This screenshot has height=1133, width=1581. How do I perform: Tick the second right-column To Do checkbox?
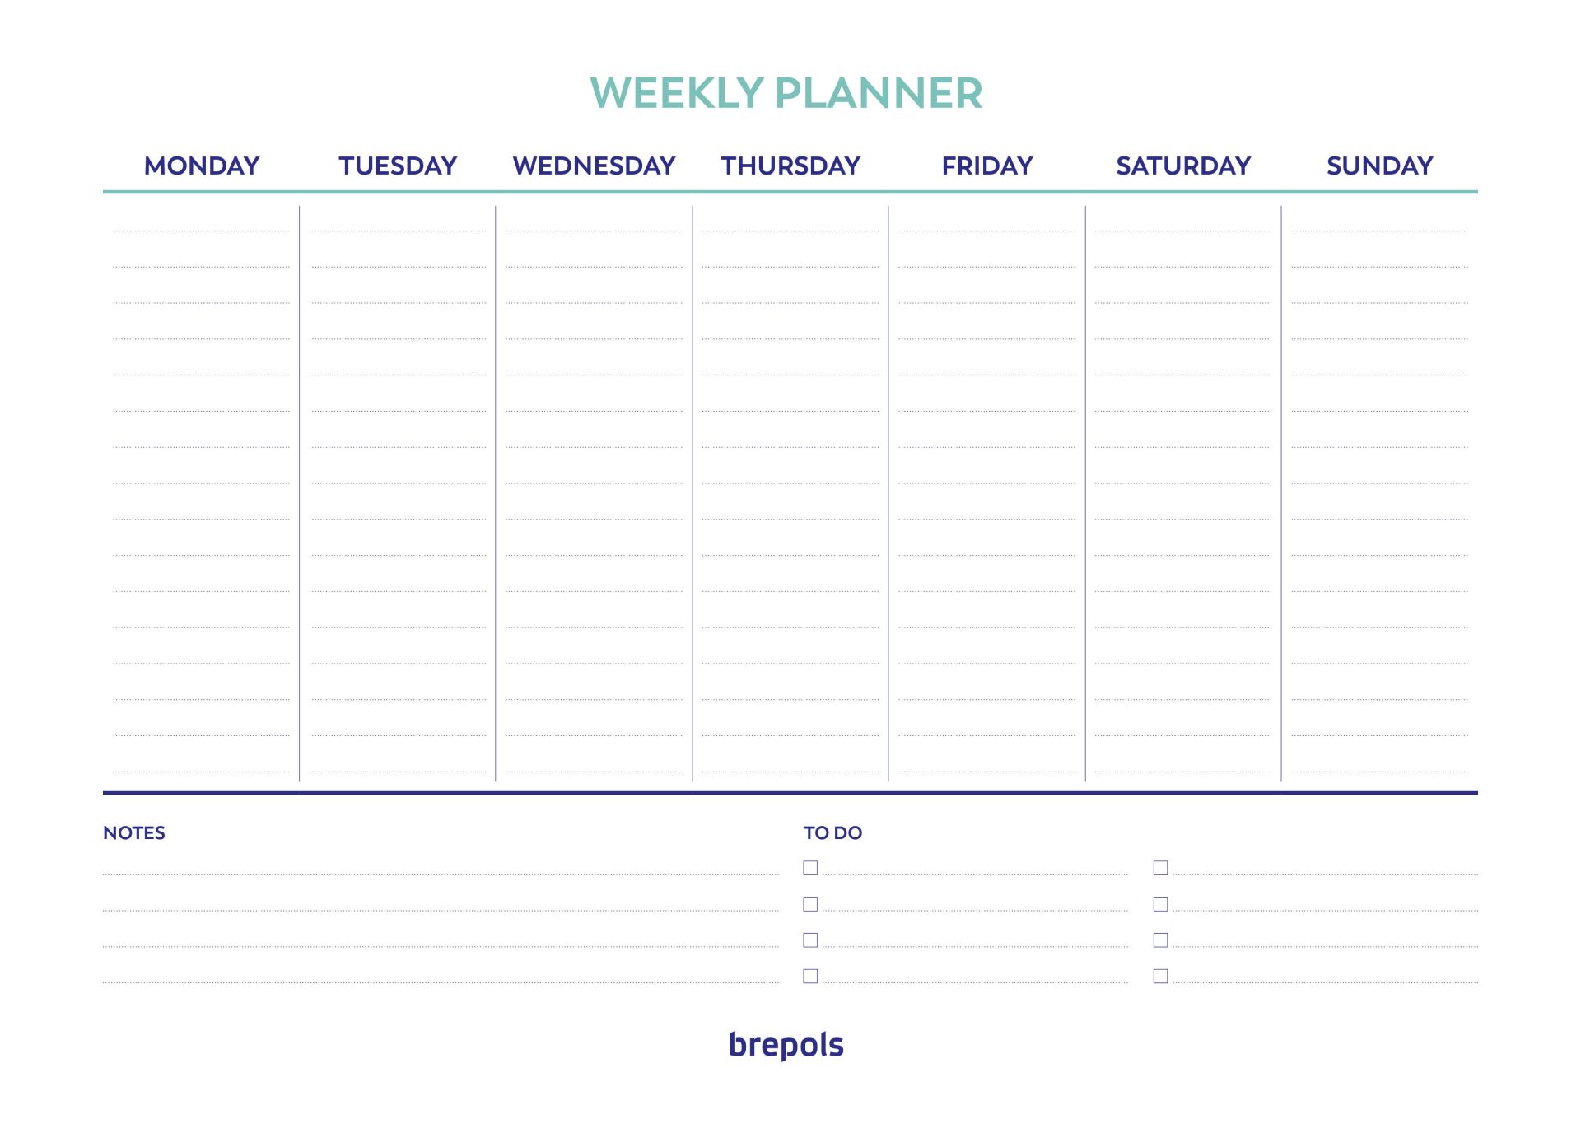point(1160,904)
